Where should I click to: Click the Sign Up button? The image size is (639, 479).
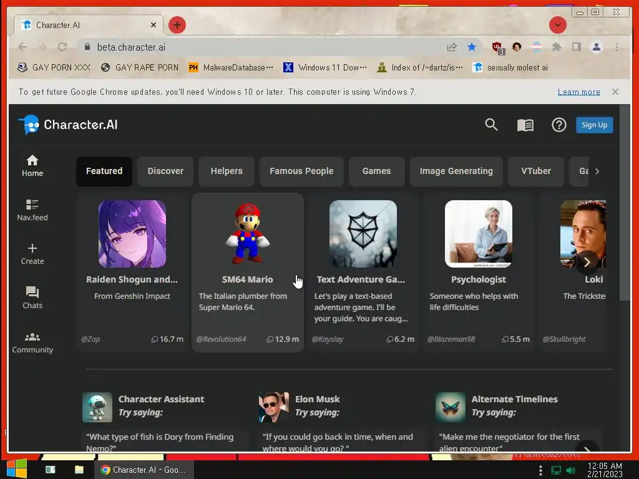(594, 125)
